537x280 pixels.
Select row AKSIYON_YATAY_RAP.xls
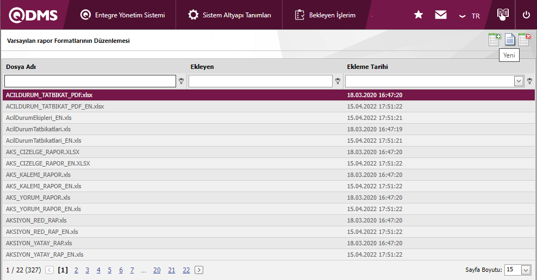click(268, 243)
